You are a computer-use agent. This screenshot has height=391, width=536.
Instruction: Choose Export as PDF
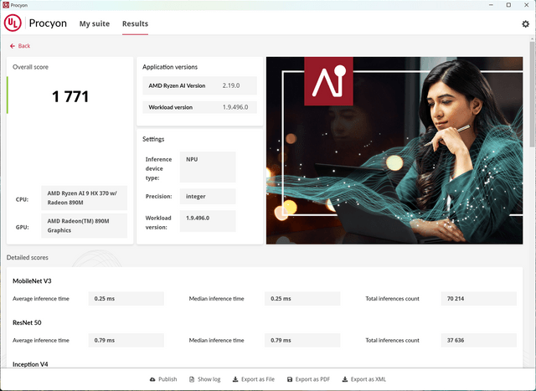309,379
